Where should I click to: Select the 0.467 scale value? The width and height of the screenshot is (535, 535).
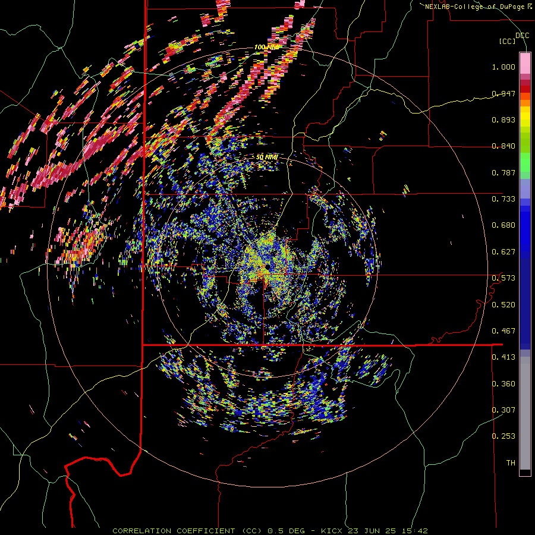tap(503, 331)
